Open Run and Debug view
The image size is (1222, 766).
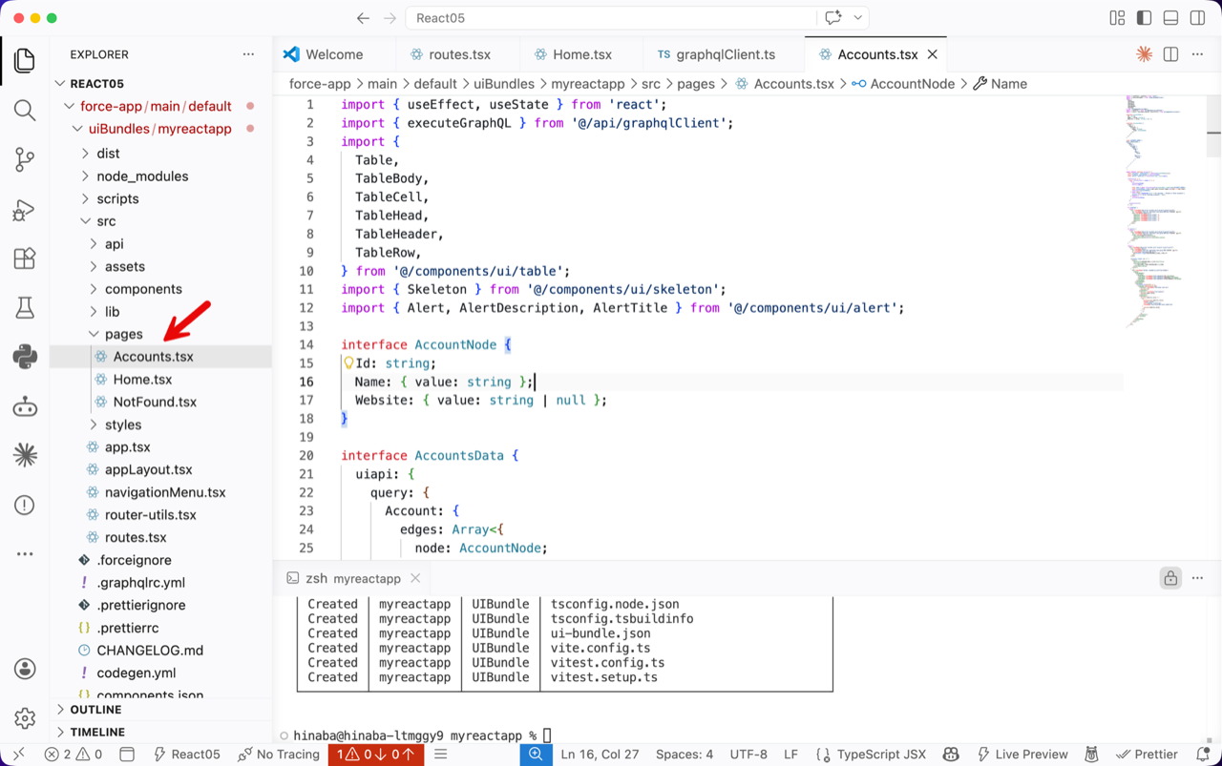tap(25, 210)
